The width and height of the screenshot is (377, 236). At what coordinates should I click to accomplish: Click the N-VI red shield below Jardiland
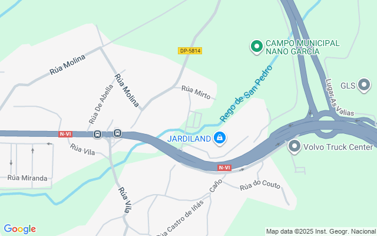coord(224,168)
